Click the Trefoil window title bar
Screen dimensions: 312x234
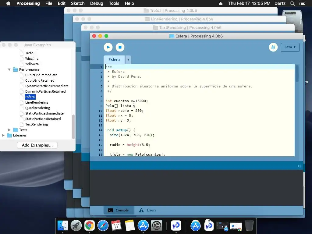(x=171, y=11)
